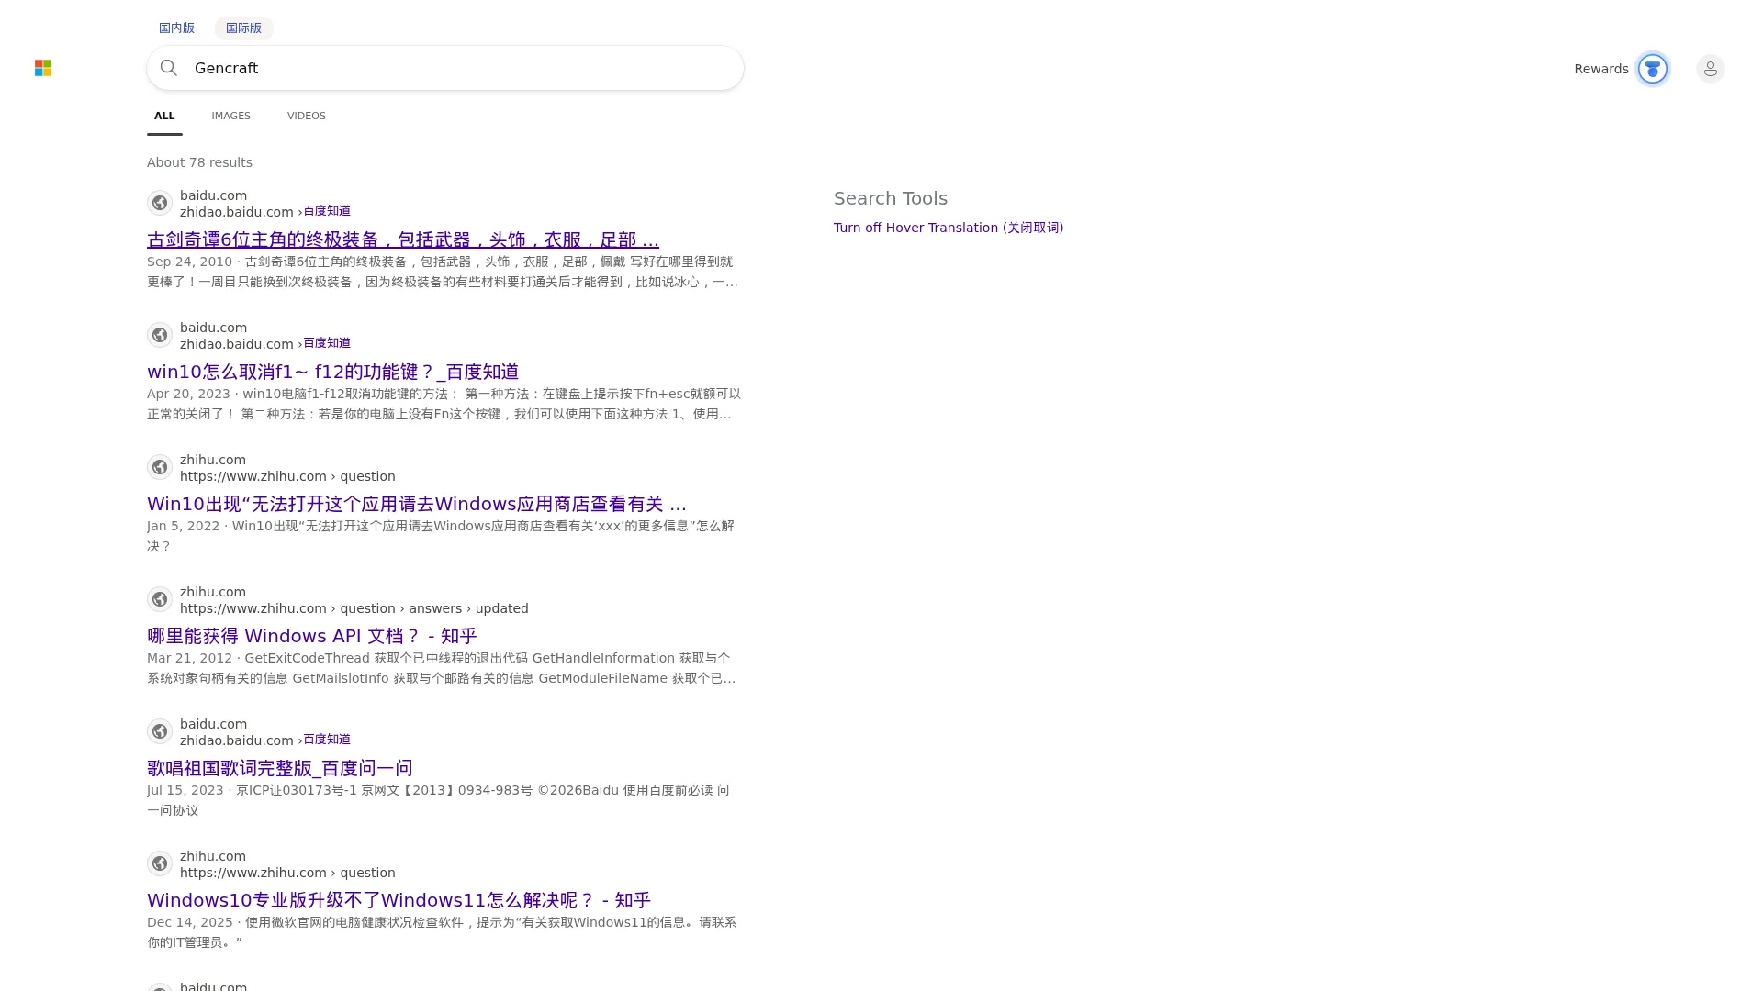Click globe icon beside win10怎么取消f1 result
This screenshot has height=991, width=1763.
pos(160,335)
